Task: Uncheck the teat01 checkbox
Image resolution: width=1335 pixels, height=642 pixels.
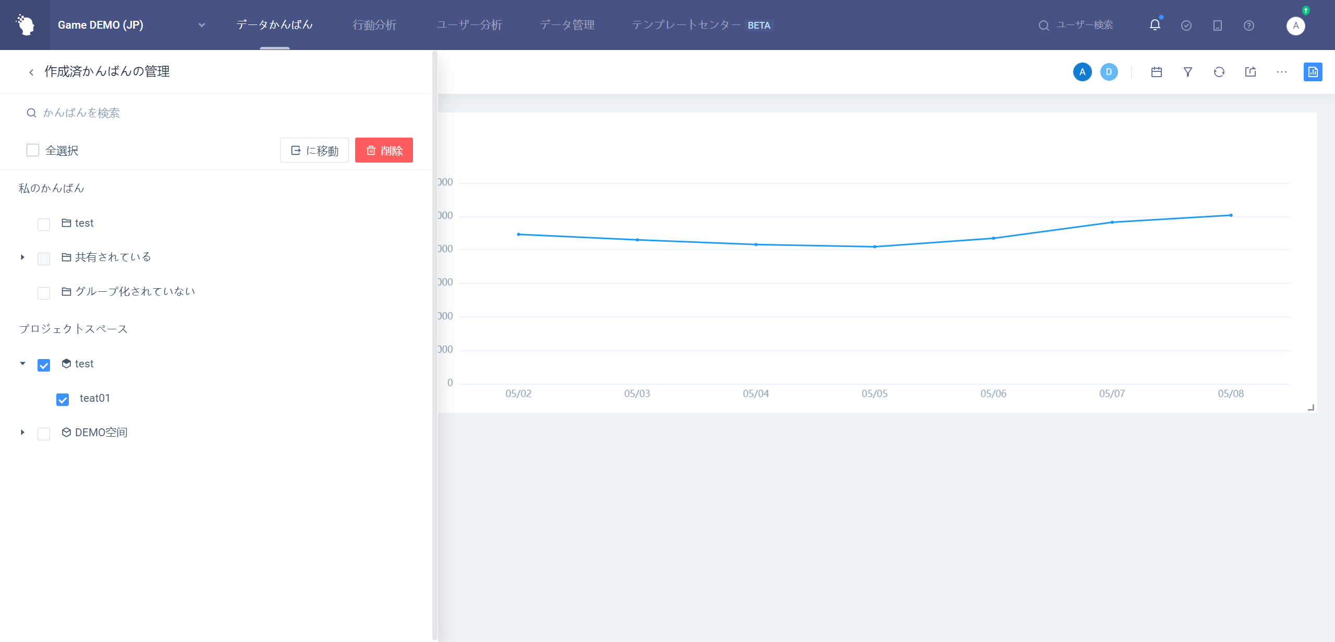Action: tap(63, 399)
